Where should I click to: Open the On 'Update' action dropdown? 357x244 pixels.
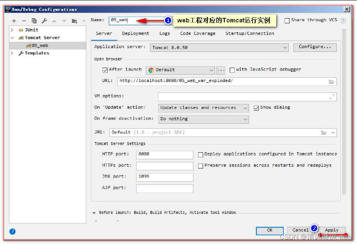[x=203, y=107]
